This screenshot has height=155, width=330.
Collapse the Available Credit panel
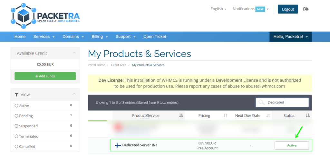[74, 53]
